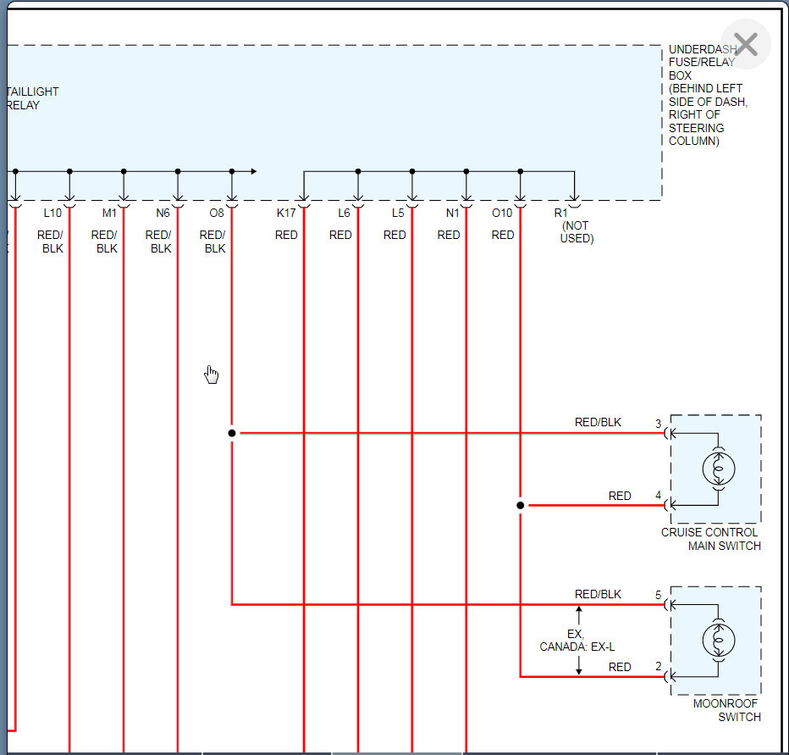Click the O10 connector label
This screenshot has height=755, width=789.
click(502, 213)
